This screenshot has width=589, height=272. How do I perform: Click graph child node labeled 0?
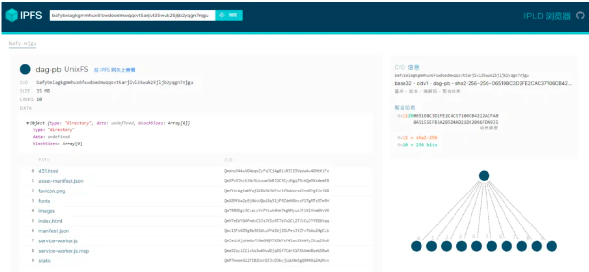(417, 246)
